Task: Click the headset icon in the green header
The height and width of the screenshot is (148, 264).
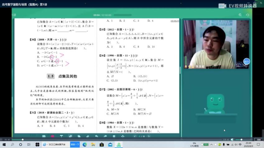Action: 248,15
